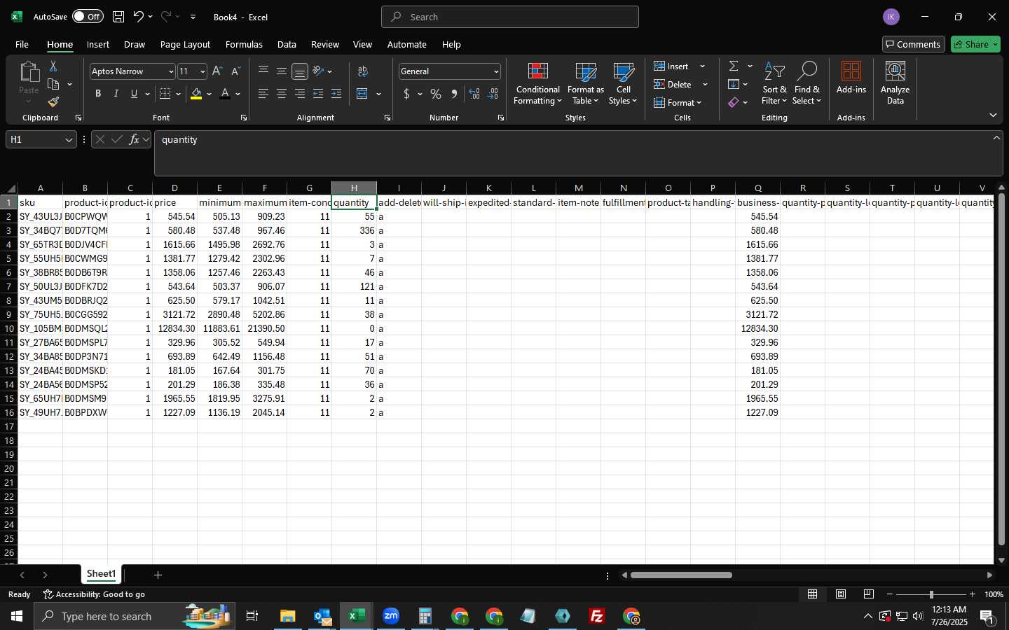Click the red Font Color swatch button

(x=225, y=94)
